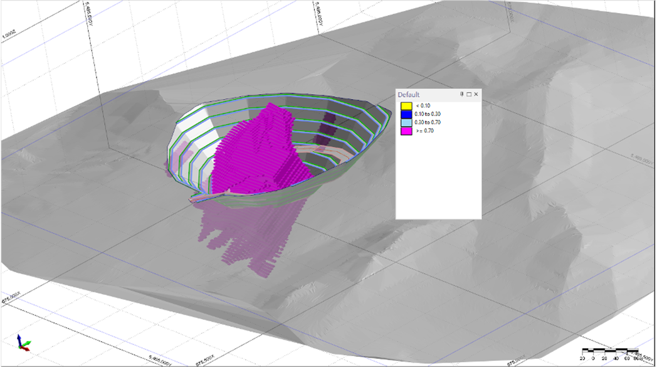Maximize the Default legend panel
The image size is (657, 367).
pyautogui.click(x=469, y=94)
